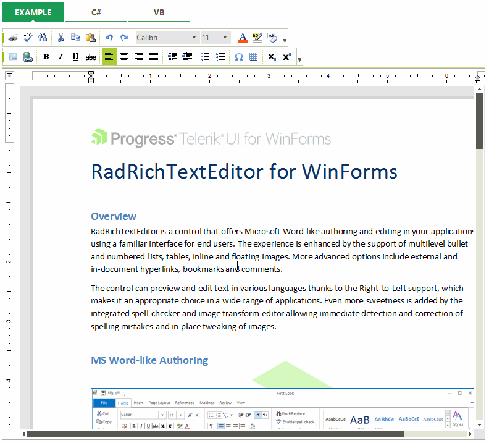The height and width of the screenshot is (443, 489).
Task: Apply a numbered list
Action: point(220,57)
